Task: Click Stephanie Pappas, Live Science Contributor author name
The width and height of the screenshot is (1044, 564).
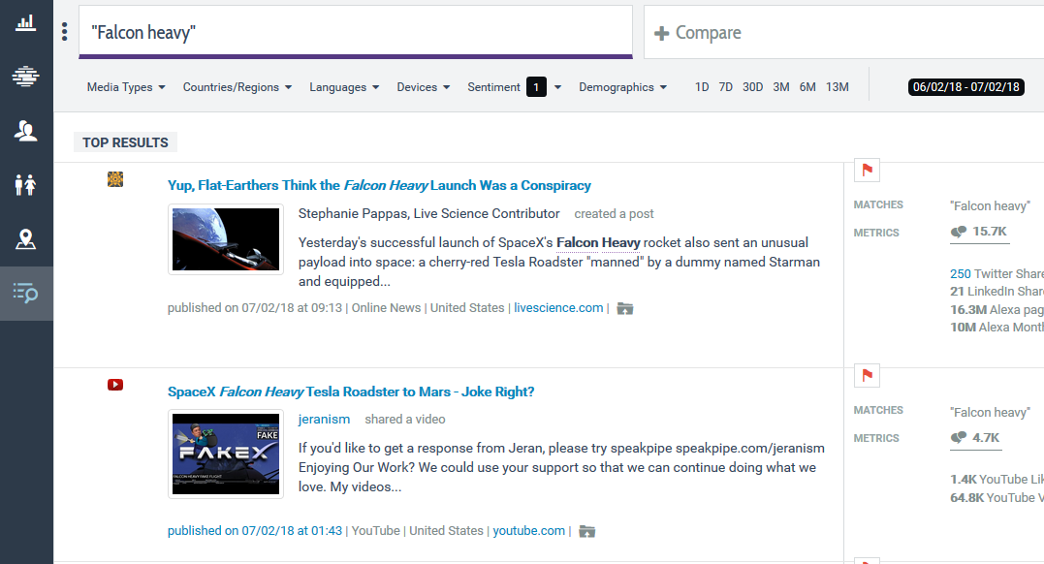Action: tap(428, 214)
